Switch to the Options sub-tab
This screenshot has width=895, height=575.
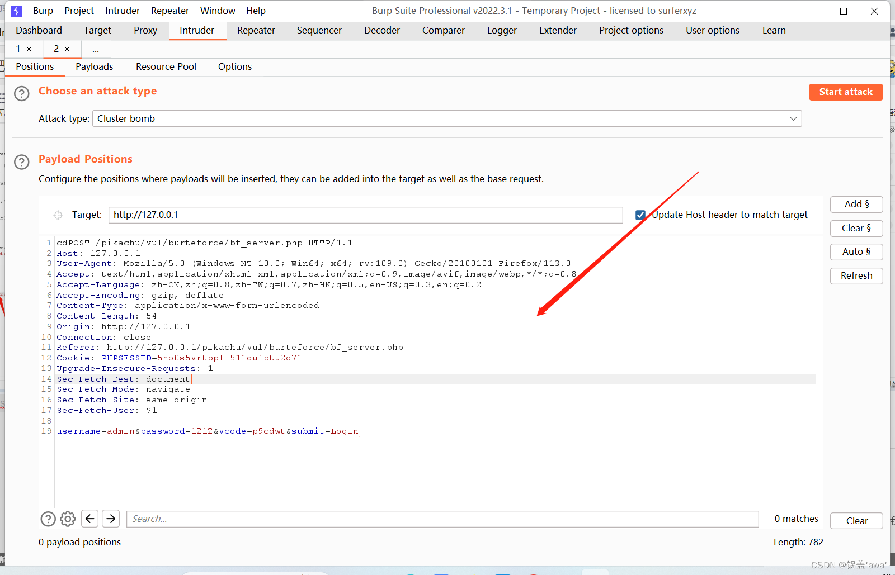235,66
